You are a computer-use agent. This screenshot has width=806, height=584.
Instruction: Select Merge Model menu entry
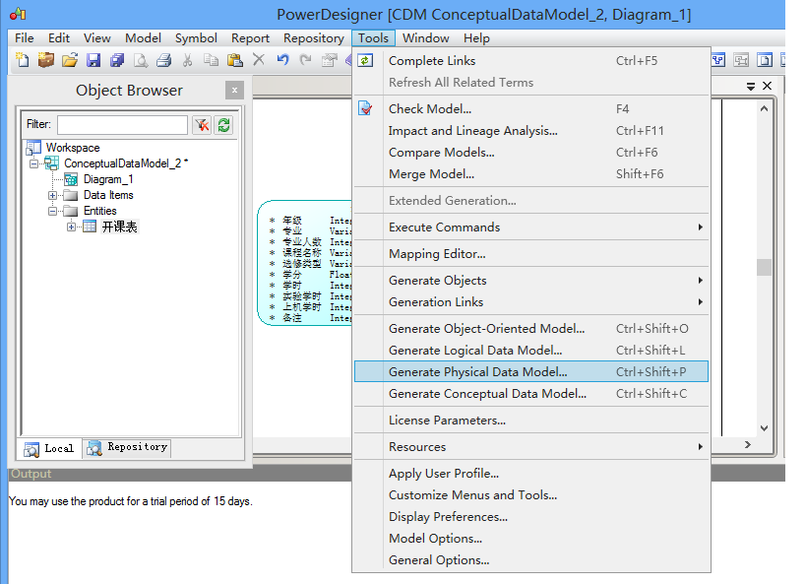point(531,173)
